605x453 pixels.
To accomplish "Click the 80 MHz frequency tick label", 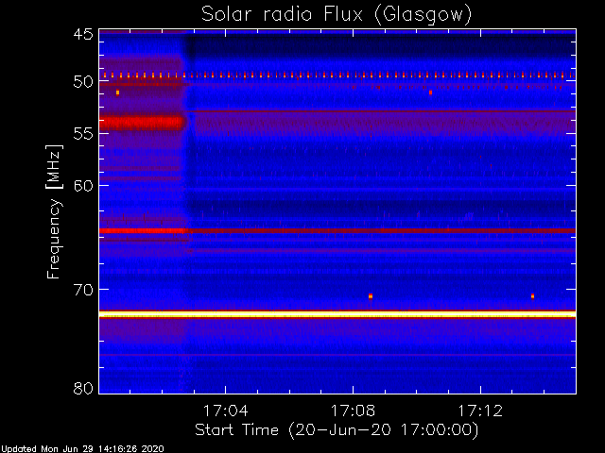I will tap(83, 388).
